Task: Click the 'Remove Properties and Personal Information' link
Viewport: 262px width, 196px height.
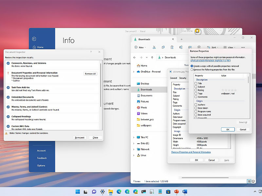Action: 191,152
